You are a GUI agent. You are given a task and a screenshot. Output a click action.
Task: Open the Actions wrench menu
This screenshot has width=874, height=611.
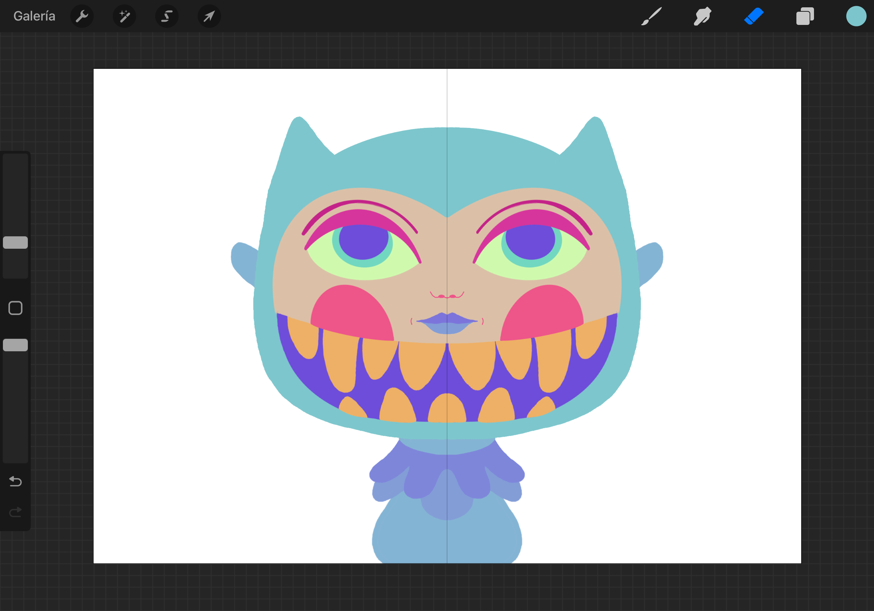[x=82, y=16]
